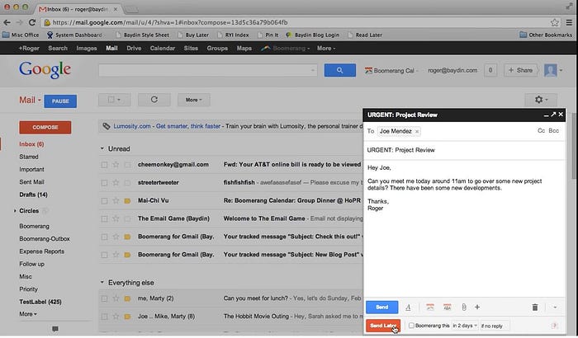Star the cheemonkey@gmail.com message
This screenshot has width=578, height=338.
pos(116,165)
